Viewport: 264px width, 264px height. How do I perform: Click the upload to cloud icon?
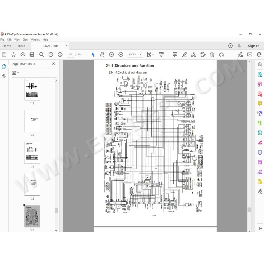click(x=23, y=55)
